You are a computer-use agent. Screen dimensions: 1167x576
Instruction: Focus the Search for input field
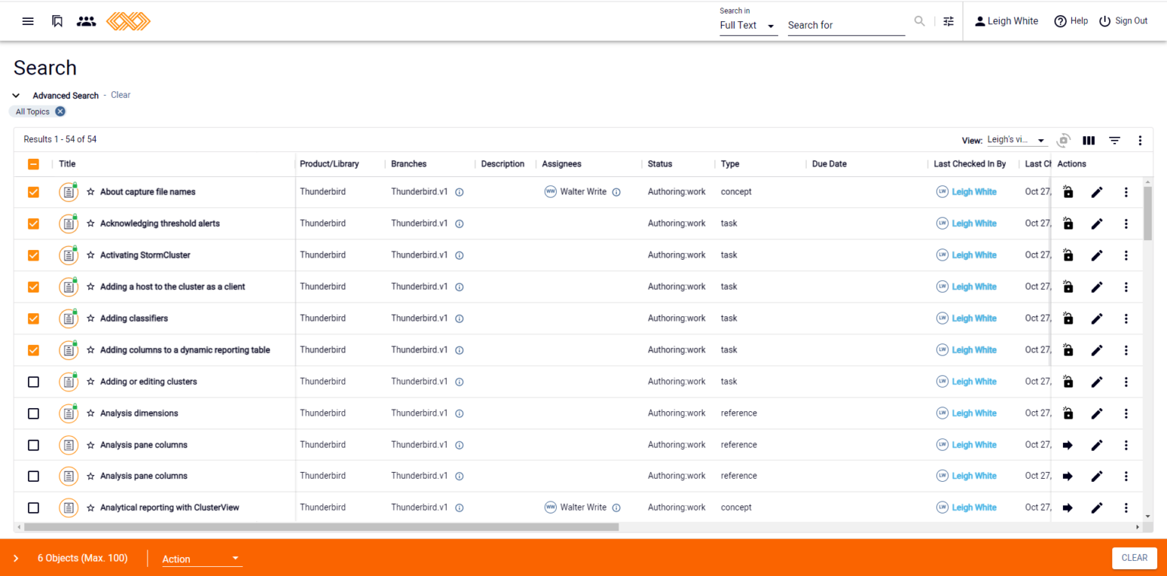click(846, 25)
